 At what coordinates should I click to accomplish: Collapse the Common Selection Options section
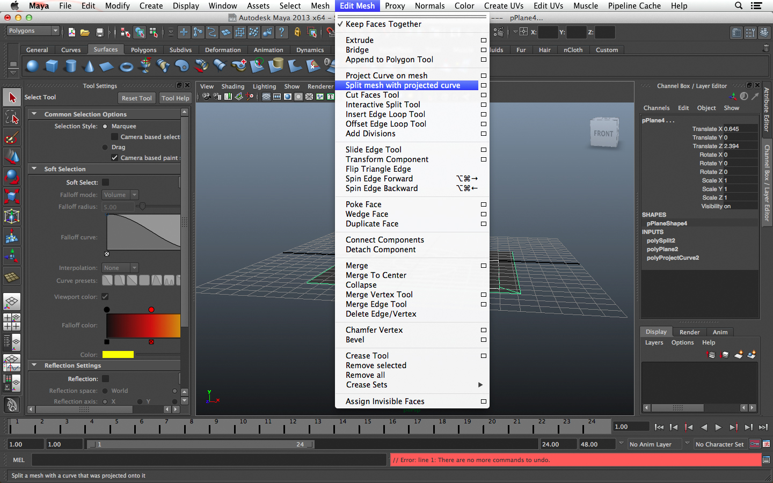click(34, 114)
